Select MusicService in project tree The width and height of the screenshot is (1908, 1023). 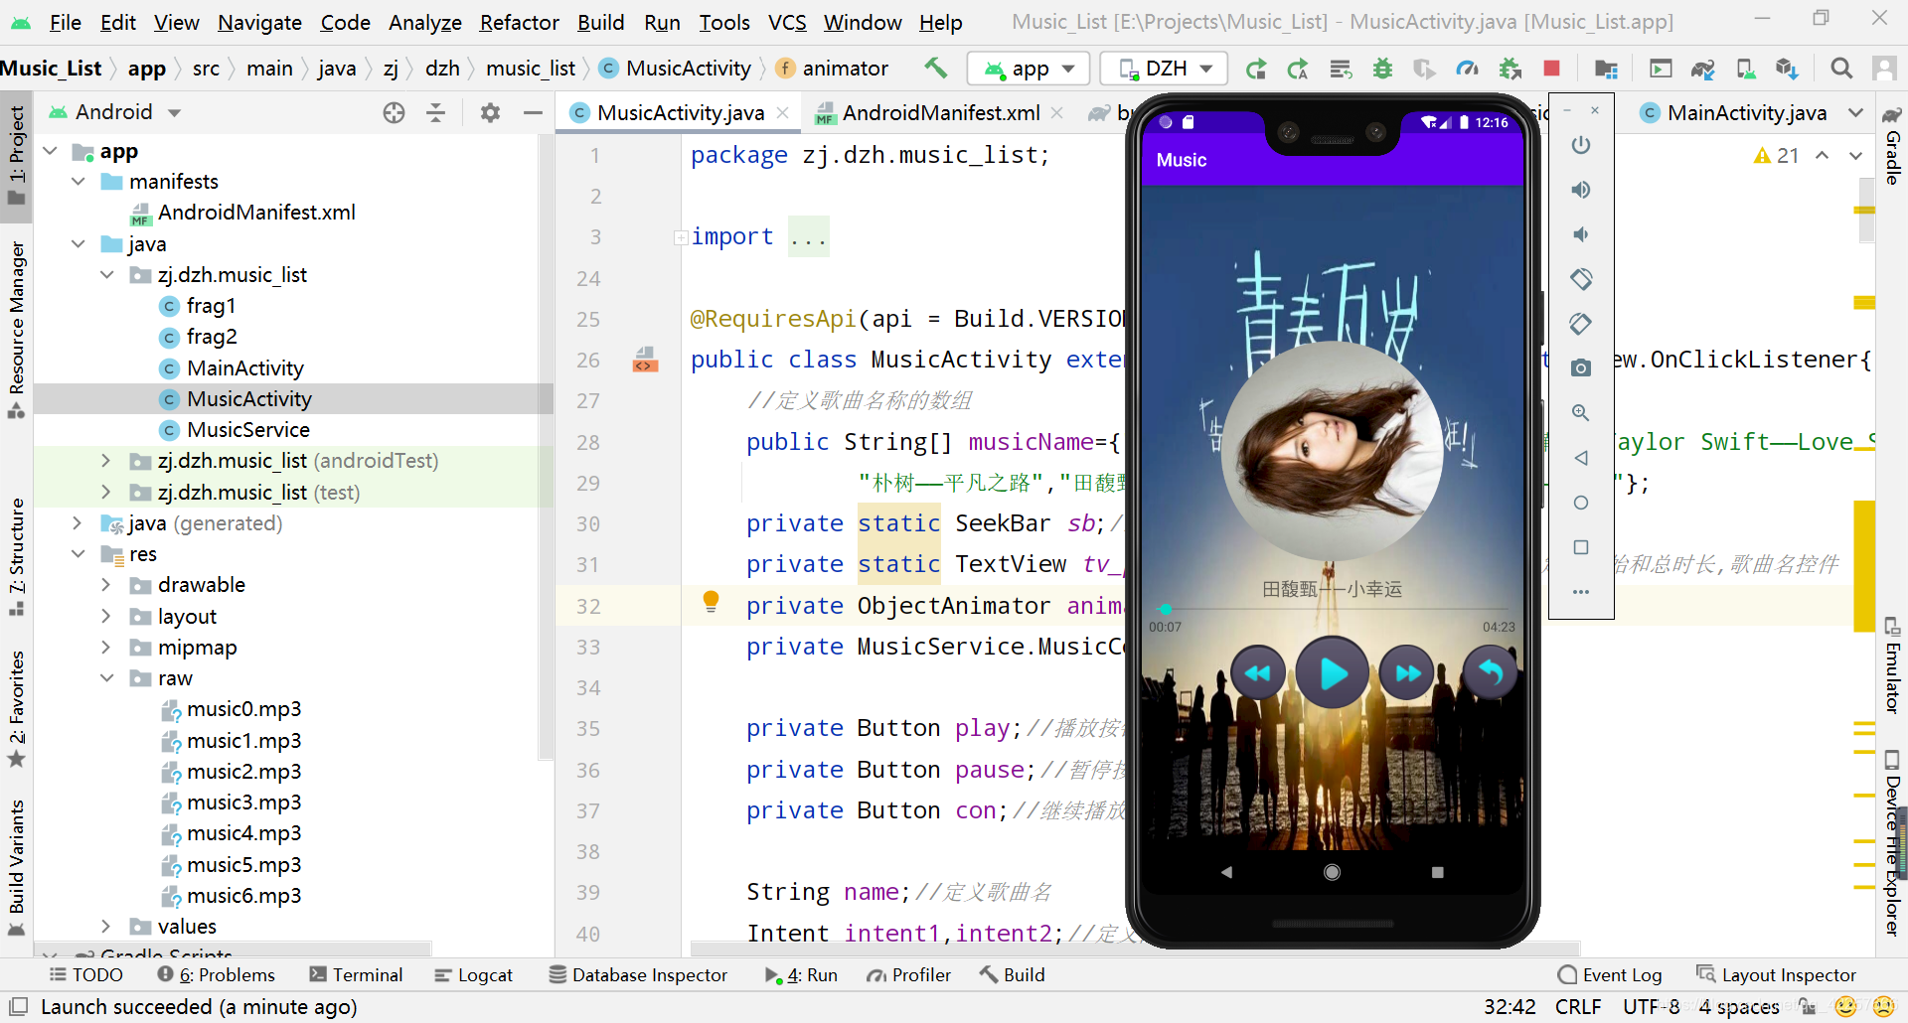(248, 430)
